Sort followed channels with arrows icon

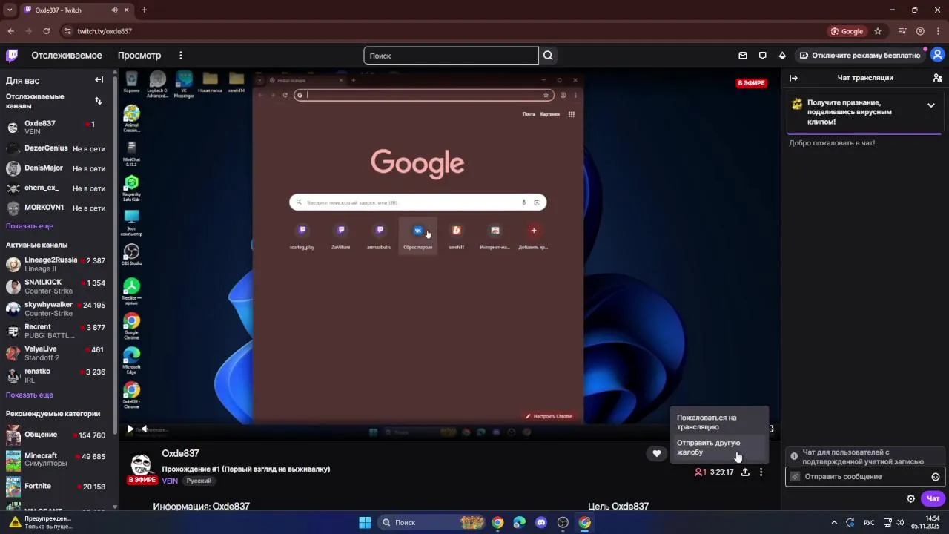pos(98,101)
